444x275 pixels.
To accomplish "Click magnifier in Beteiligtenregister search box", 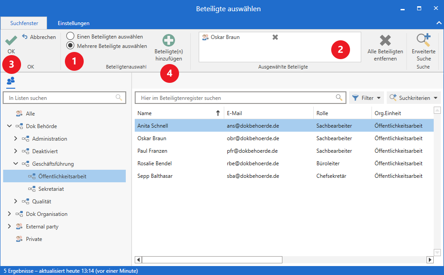I will click(339, 98).
